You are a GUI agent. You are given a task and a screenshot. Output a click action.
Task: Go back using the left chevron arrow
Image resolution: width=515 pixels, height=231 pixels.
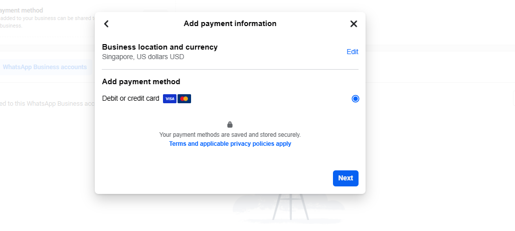point(106,24)
